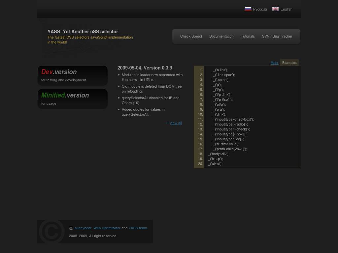Click the YASS: Yet Another cSS selector title
The height and width of the screenshot is (253, 338).
(83, 32)
